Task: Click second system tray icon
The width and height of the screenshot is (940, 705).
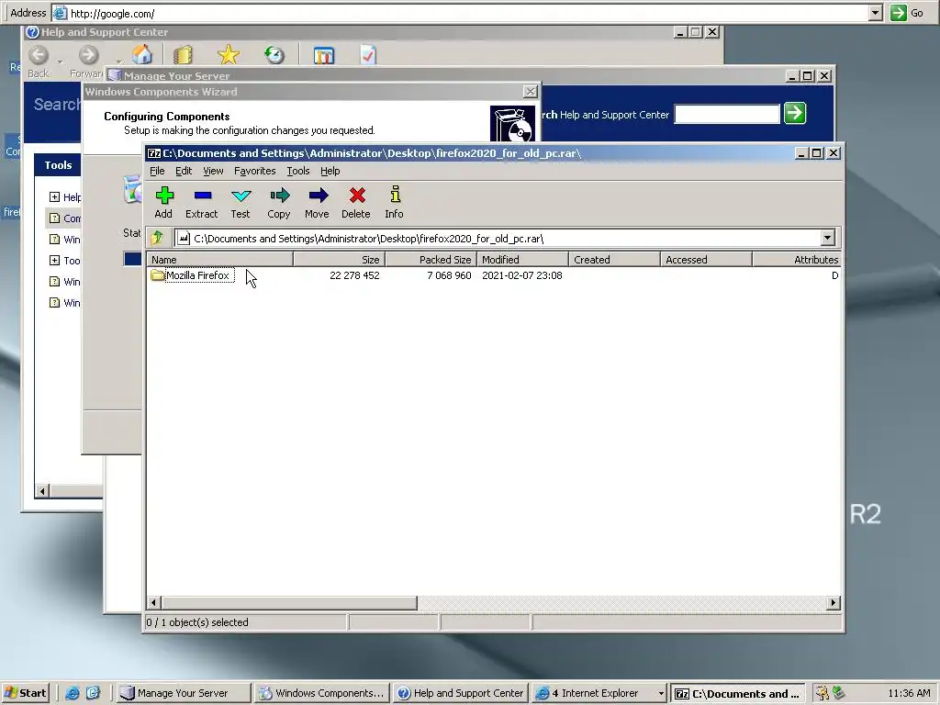Action: click(838, 693)
